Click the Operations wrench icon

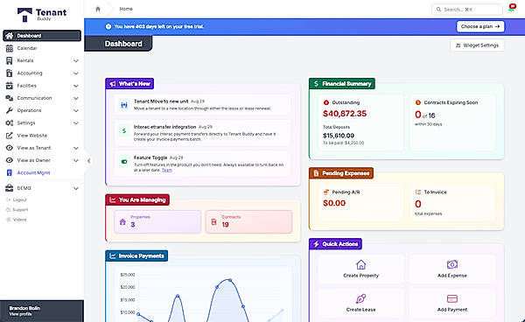click(10, 110)
